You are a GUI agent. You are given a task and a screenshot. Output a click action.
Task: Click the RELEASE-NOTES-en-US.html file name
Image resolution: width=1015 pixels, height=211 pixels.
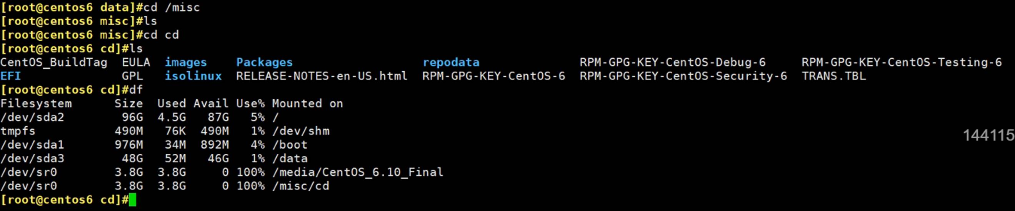pyautogui.click(x=322, y=76)
